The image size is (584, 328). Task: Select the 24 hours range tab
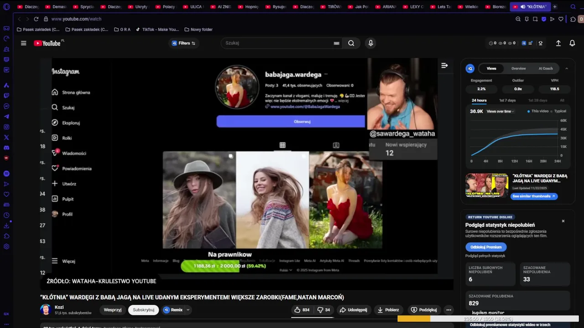[479, 100]
